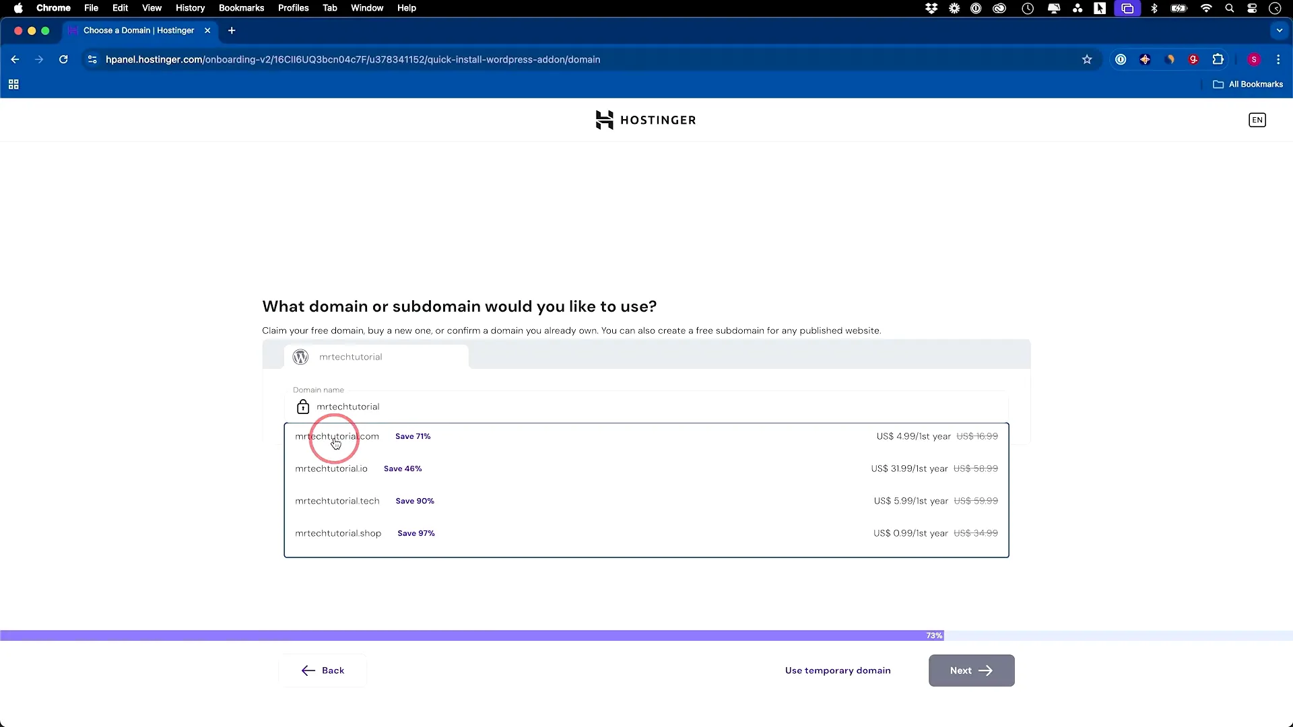Click the battery status icon
The width and height of the screenshot is (1293, 727).
point(1179,8)
